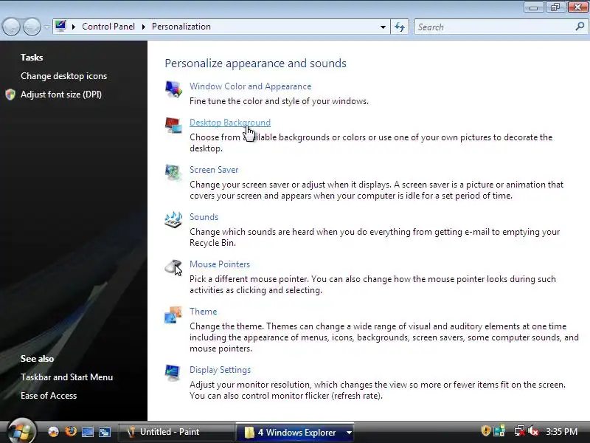Click the taskbar clock showing 3:35 PM
Screen dimensions: 590x443
pyautogui.click(x=562, y=431)
